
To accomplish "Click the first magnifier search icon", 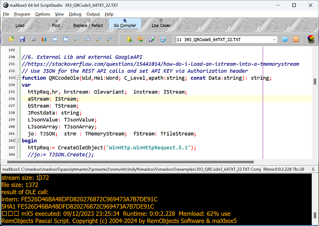I will tap(77, 39).
